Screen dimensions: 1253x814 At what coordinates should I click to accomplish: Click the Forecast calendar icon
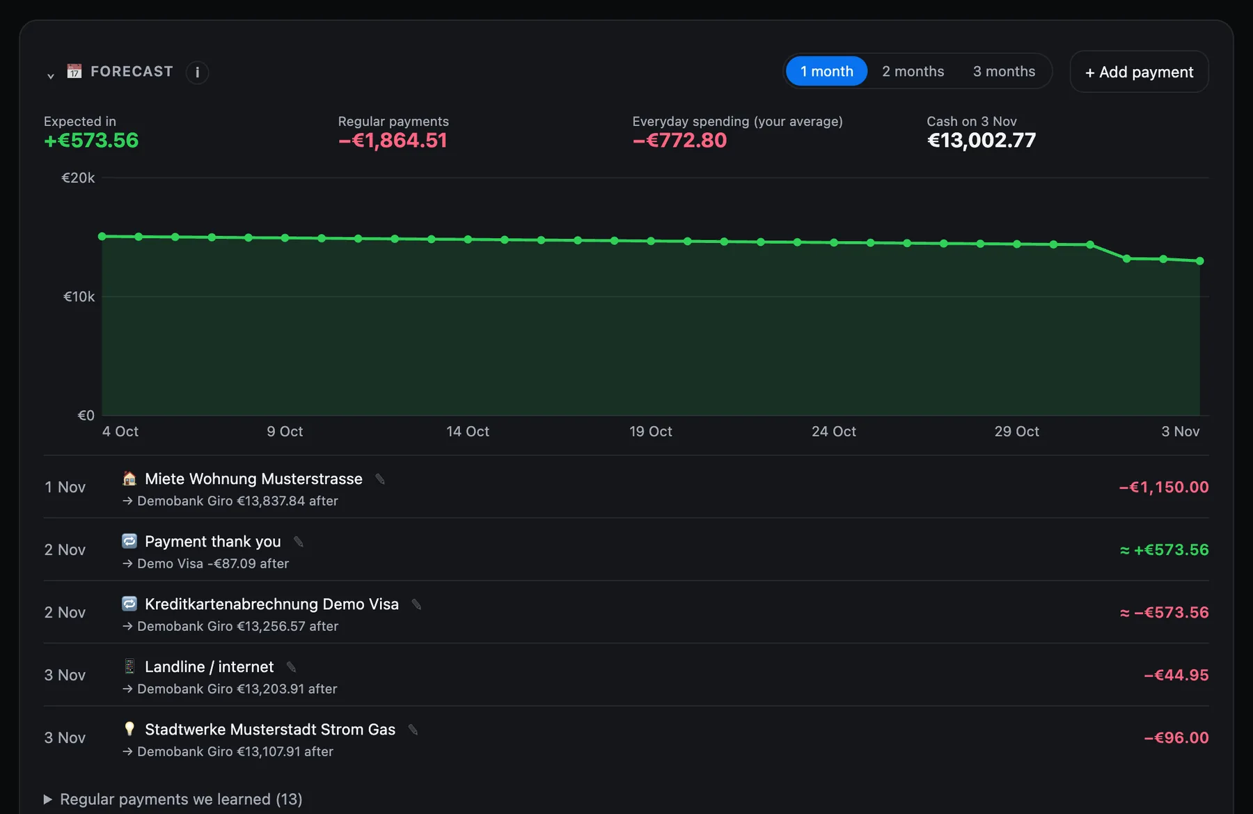coord(74,71)
